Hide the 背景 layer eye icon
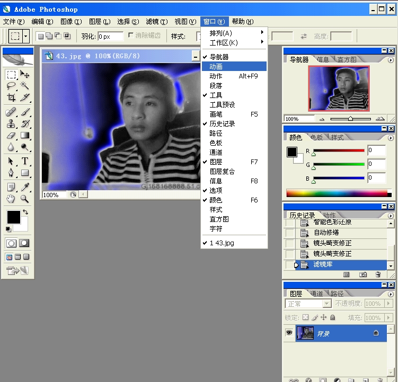Viewport: 398px width, 382px height. [289, 333]
